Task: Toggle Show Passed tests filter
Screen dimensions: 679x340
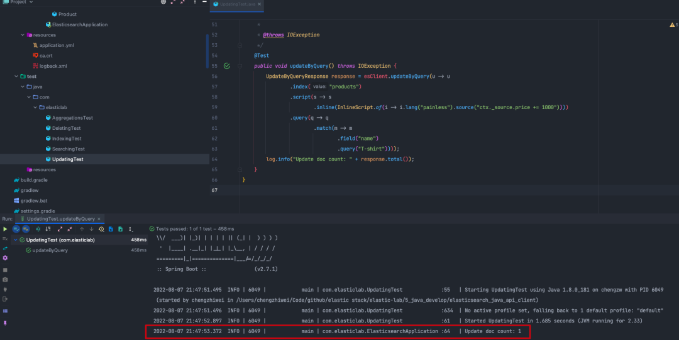Action: 16,229
